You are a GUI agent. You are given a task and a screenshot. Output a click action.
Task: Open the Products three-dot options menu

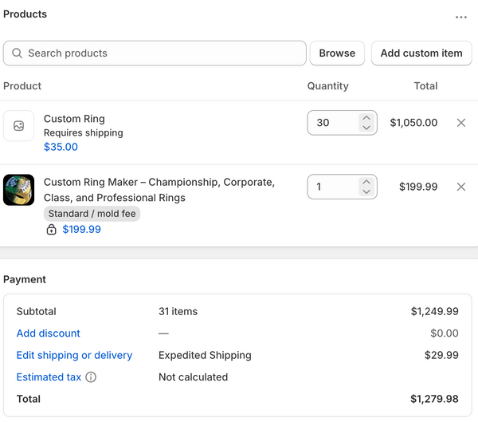coord(461,17)
